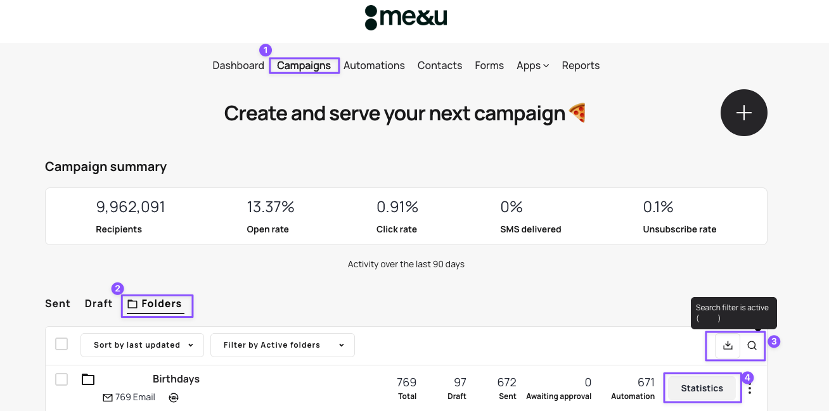
Task: Open the Filter by Active folders dropdown
Action: [283, 345]
